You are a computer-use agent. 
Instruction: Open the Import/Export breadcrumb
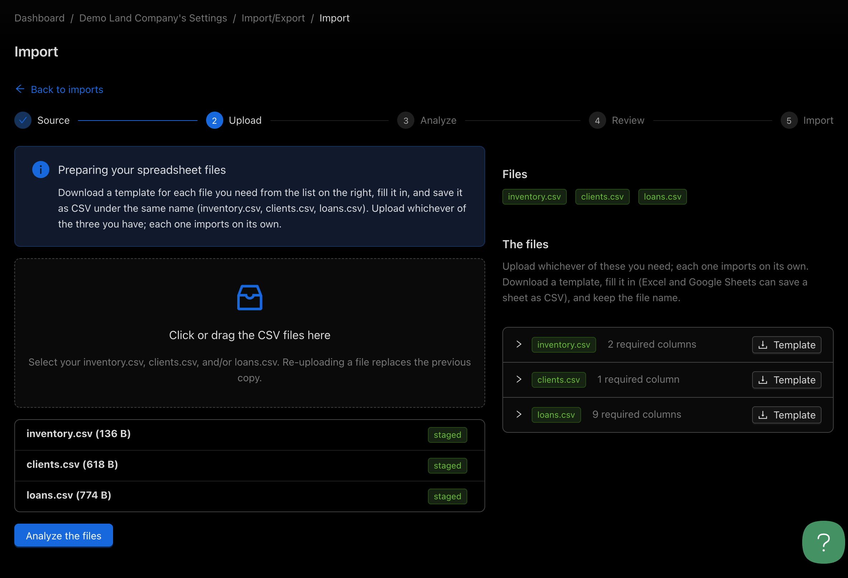tap(273, 18)
